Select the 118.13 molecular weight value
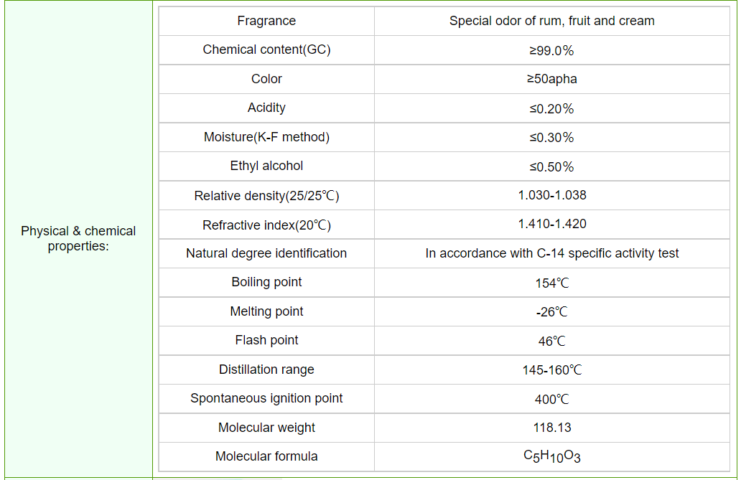Image resolution: width=741 pixels, height=480 pixels. point(551,428)
